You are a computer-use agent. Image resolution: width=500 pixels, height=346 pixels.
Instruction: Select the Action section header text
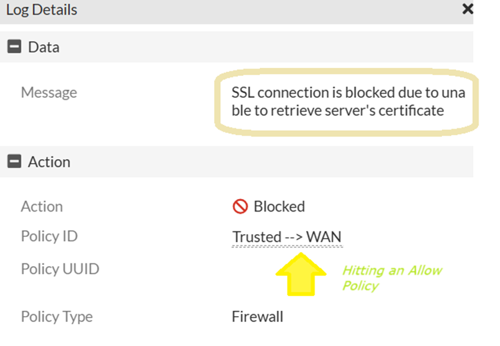[49, 162]
